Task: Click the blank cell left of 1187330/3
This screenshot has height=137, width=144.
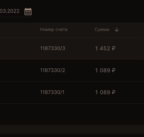Action: [19, 49]
